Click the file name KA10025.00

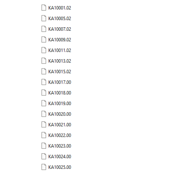(x=60, y=167)
